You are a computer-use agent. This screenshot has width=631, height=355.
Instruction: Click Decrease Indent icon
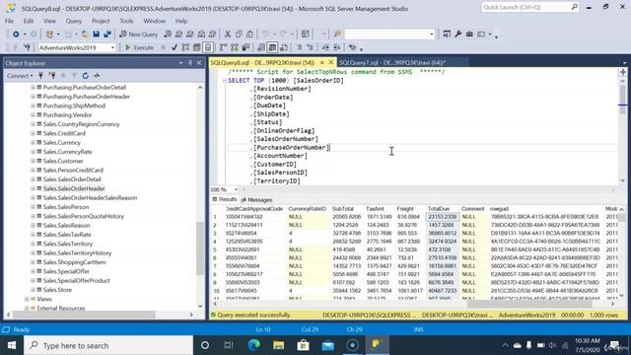(325, 47)
